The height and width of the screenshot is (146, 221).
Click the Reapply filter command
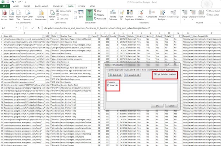tap(99, 15)
